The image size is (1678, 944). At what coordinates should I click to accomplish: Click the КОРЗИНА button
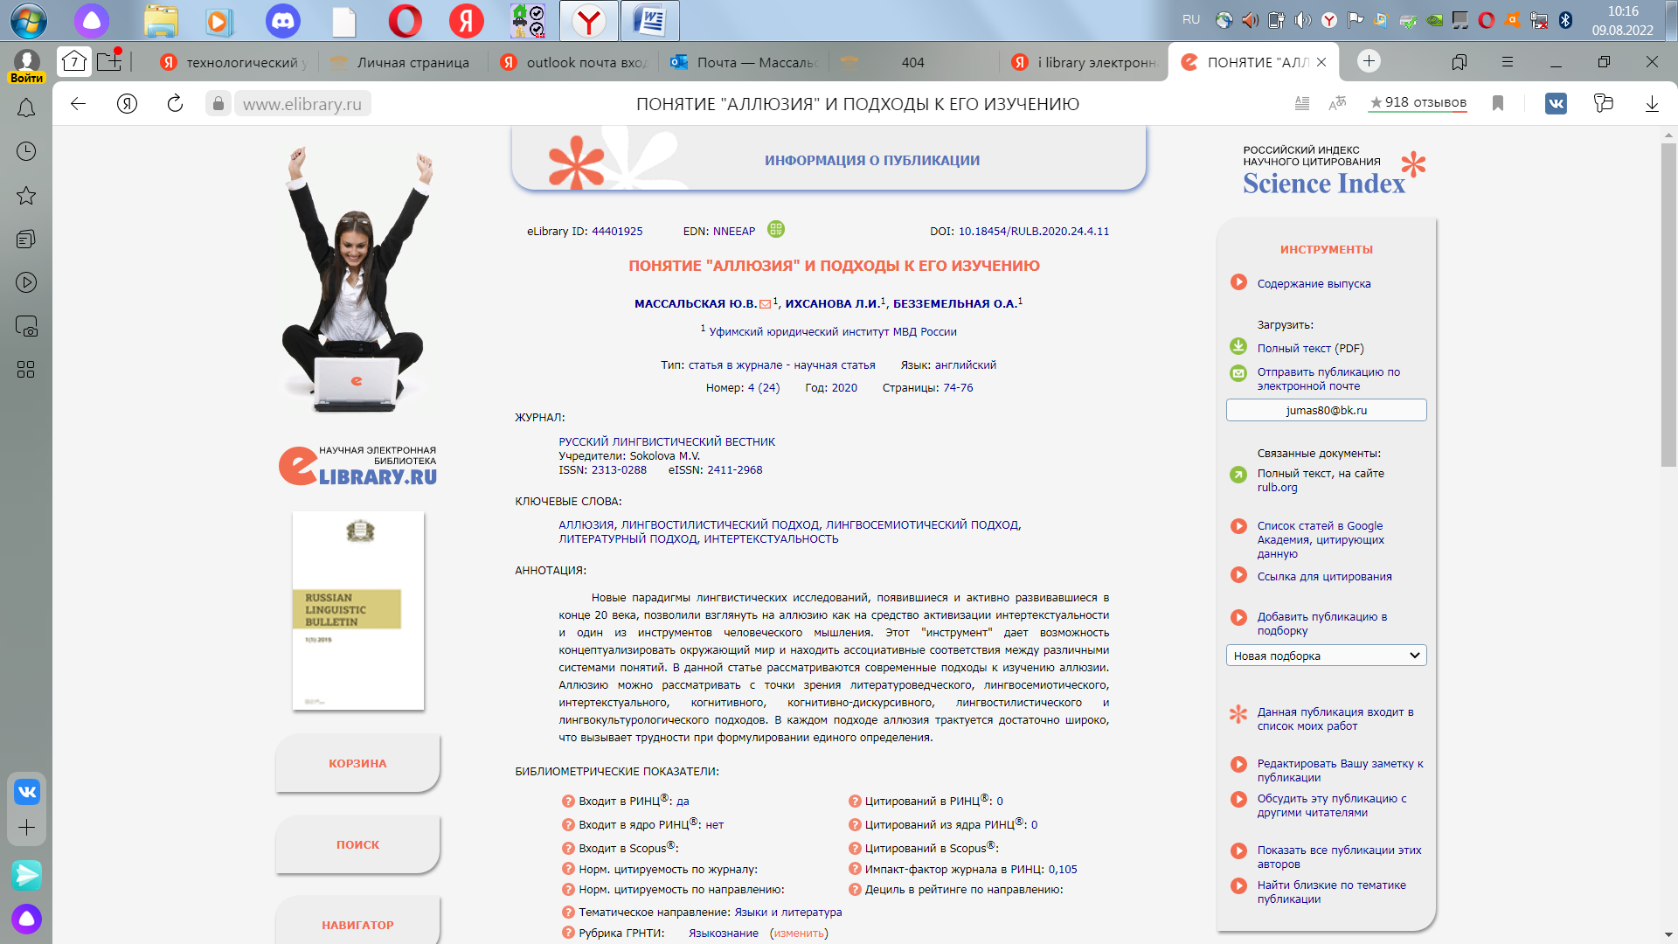(x=357, y=763)
